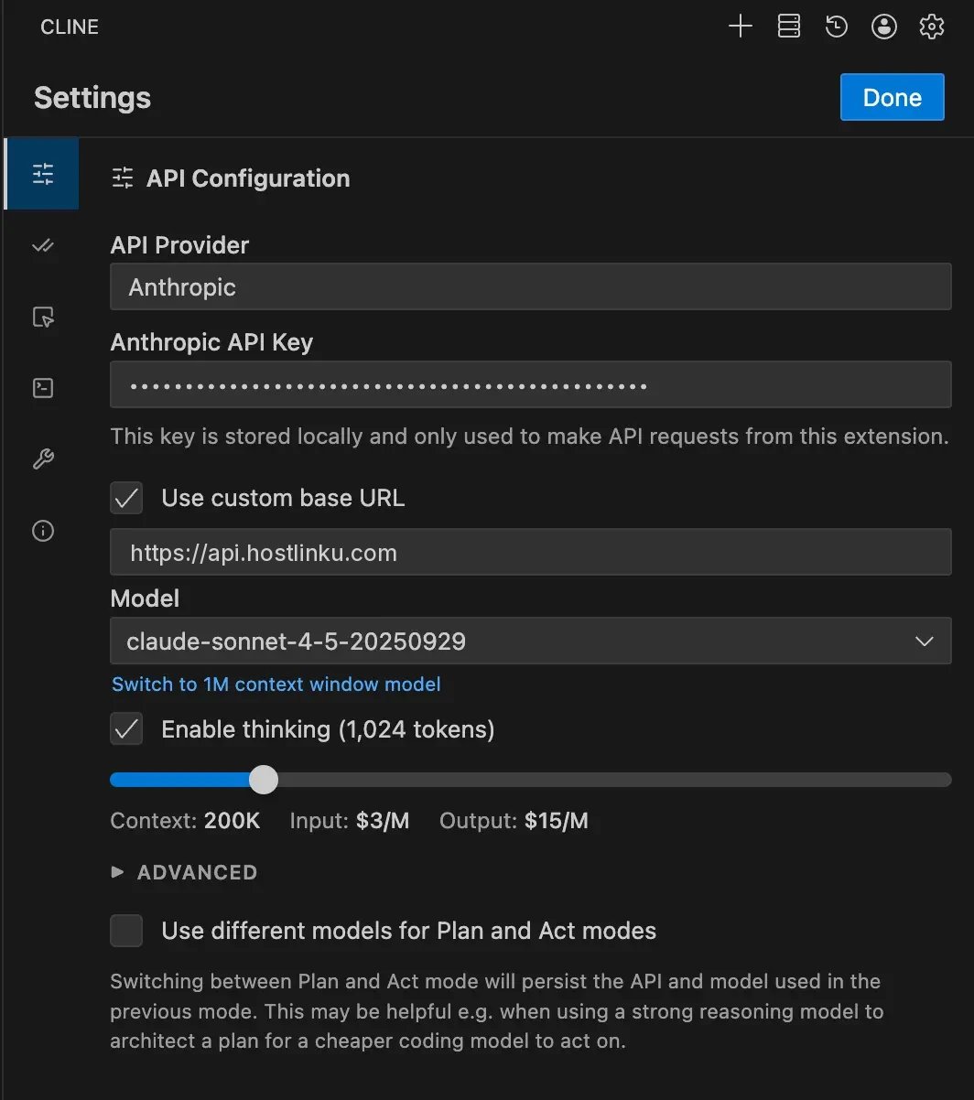974x1100 pixels.
Task: Click the settings gear icon
Action: [x=931, y=27]
